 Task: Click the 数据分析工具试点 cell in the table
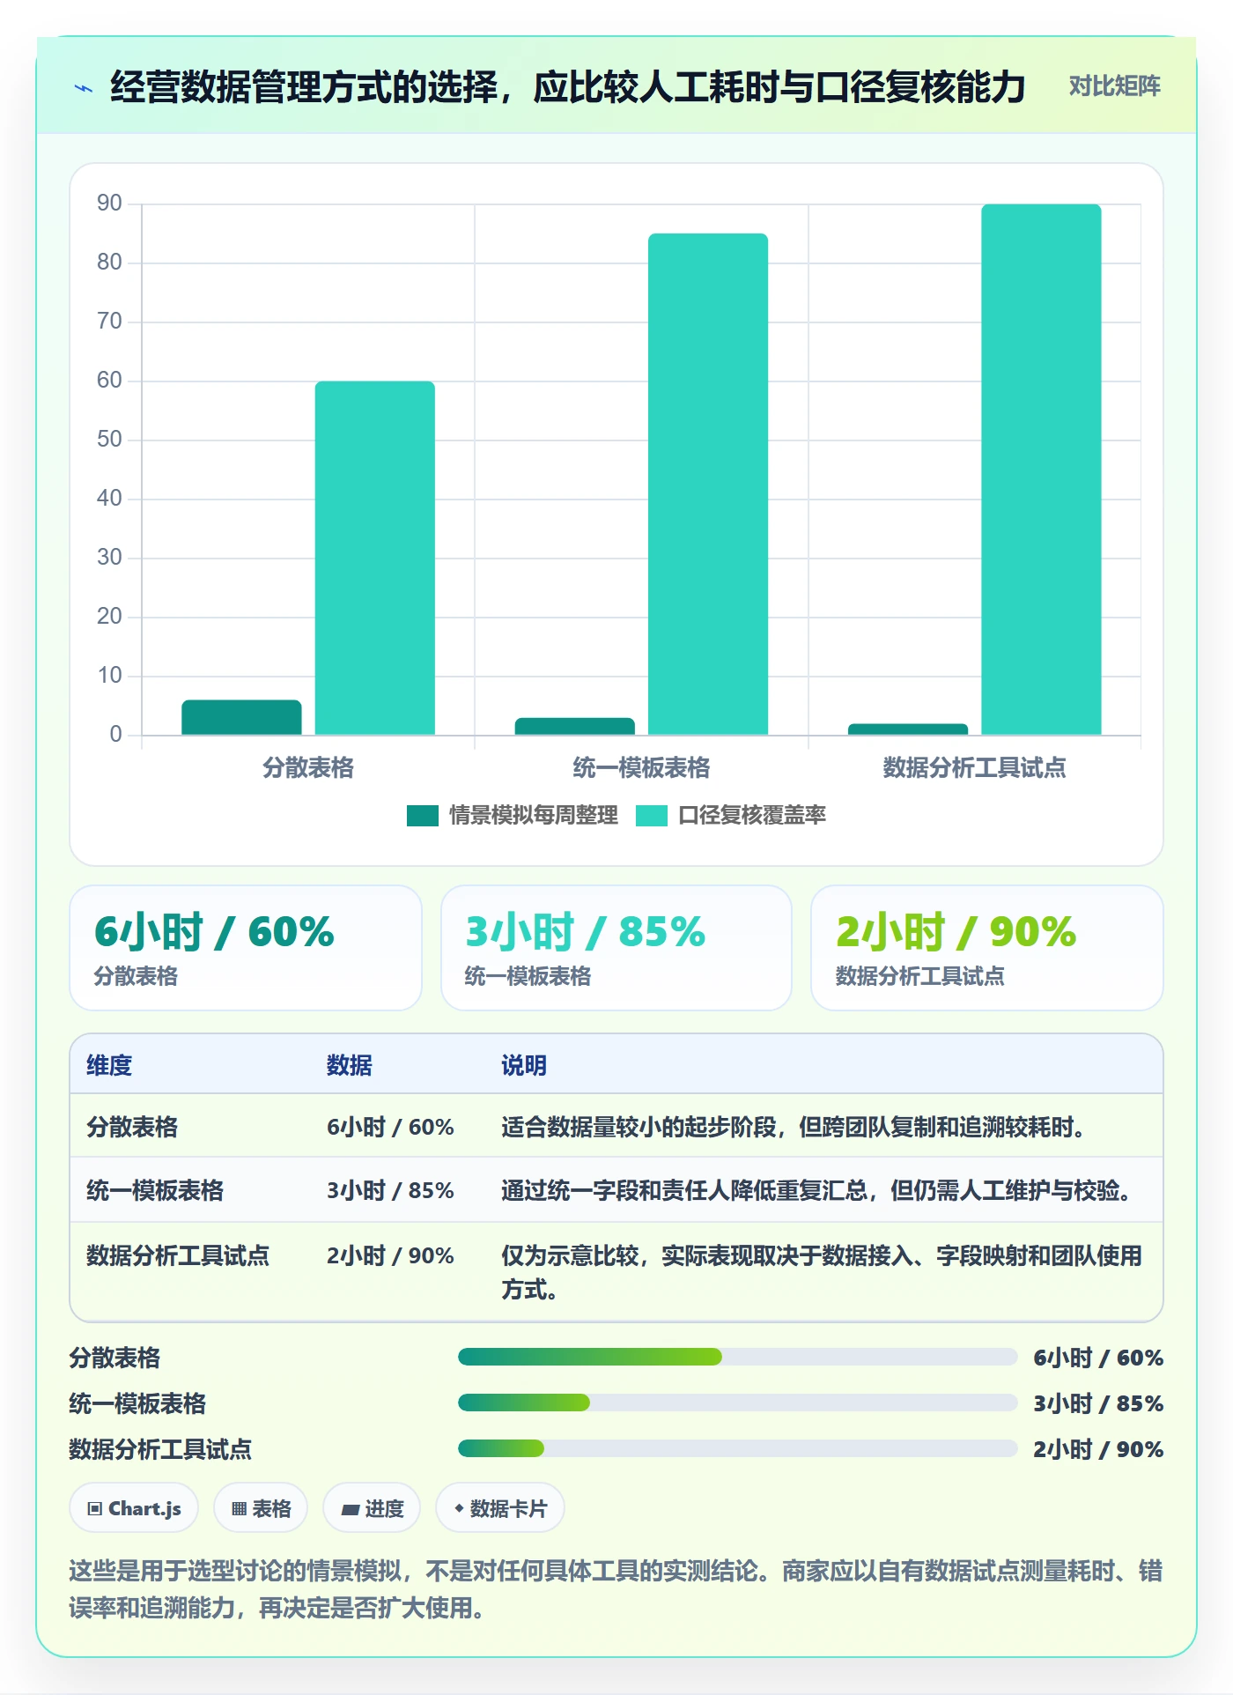tap(178, 1255)
